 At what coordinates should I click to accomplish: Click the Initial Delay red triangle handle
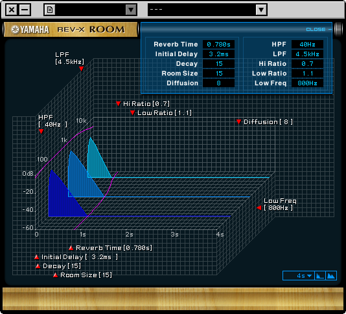tap(37, 256)
